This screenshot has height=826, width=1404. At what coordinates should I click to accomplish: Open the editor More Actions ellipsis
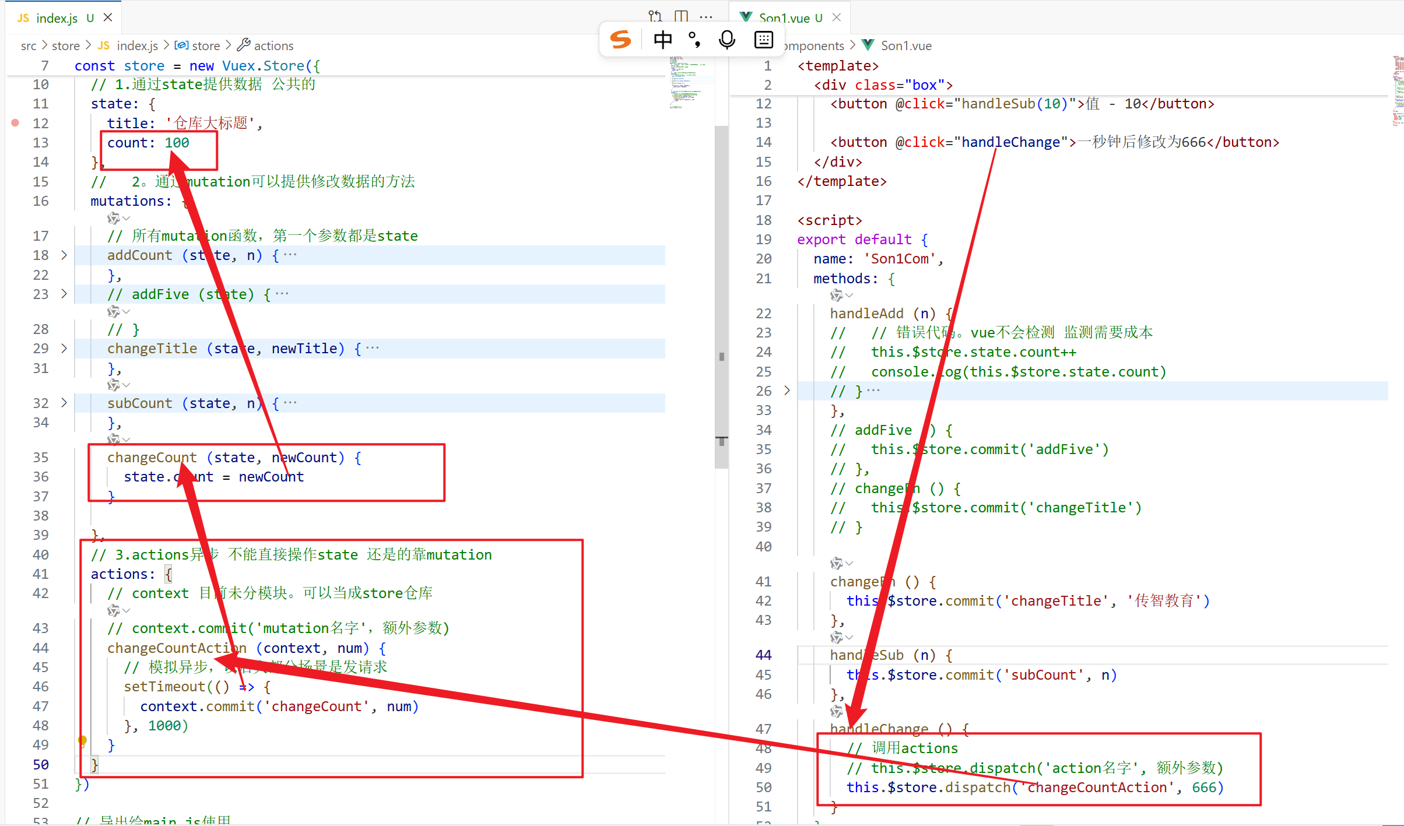[706, 17]
